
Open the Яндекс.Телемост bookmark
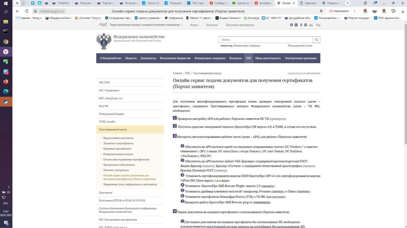click(x=228, y=18)
